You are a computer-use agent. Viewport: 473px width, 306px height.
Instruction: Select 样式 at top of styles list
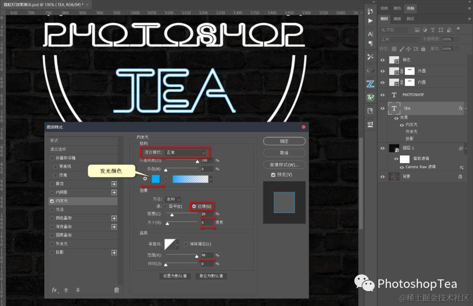(83, 141)
